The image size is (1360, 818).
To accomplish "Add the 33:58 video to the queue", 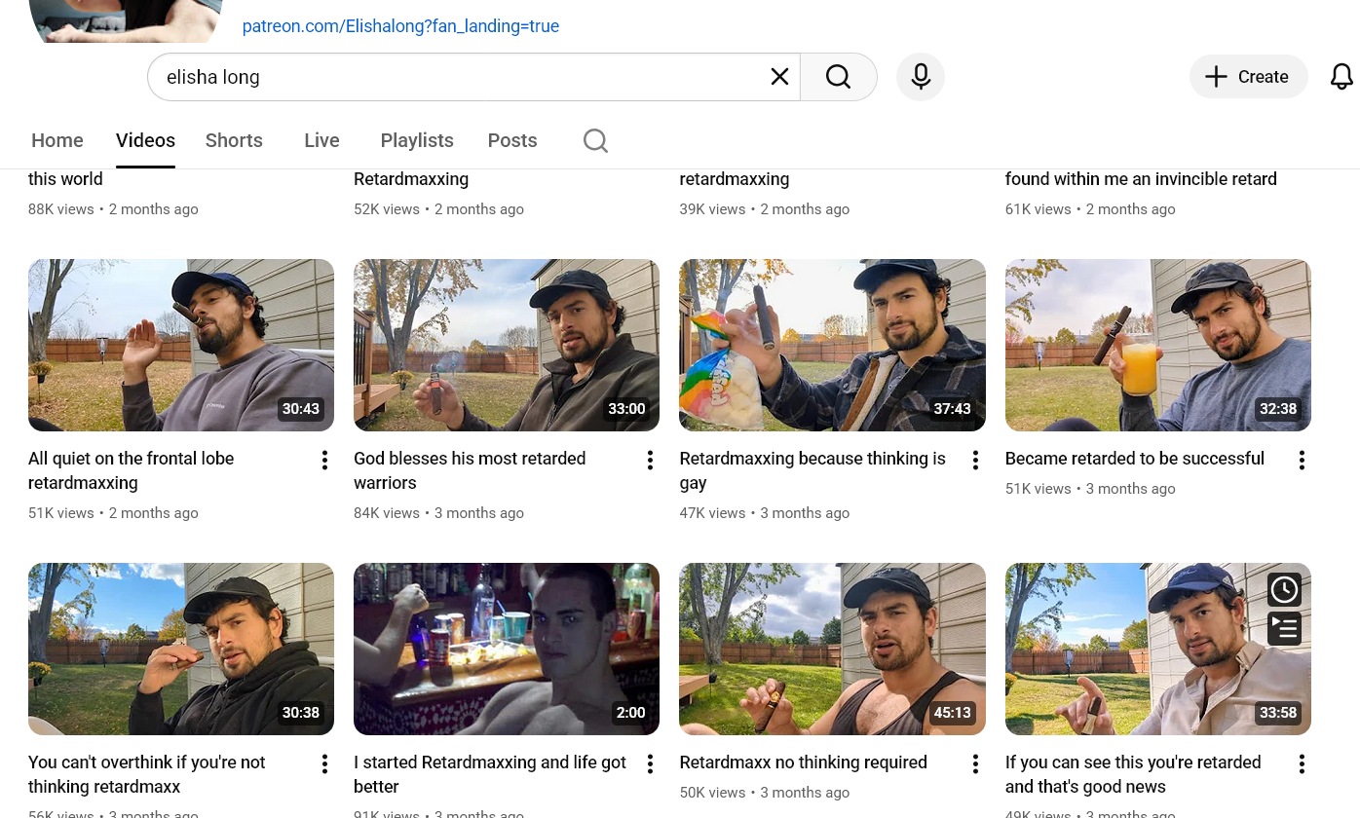I will [x=1284, y=629].
